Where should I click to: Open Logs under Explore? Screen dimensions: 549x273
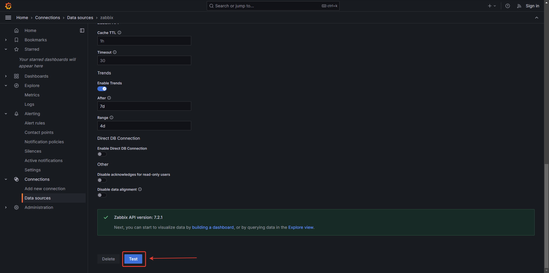point(29,104)
